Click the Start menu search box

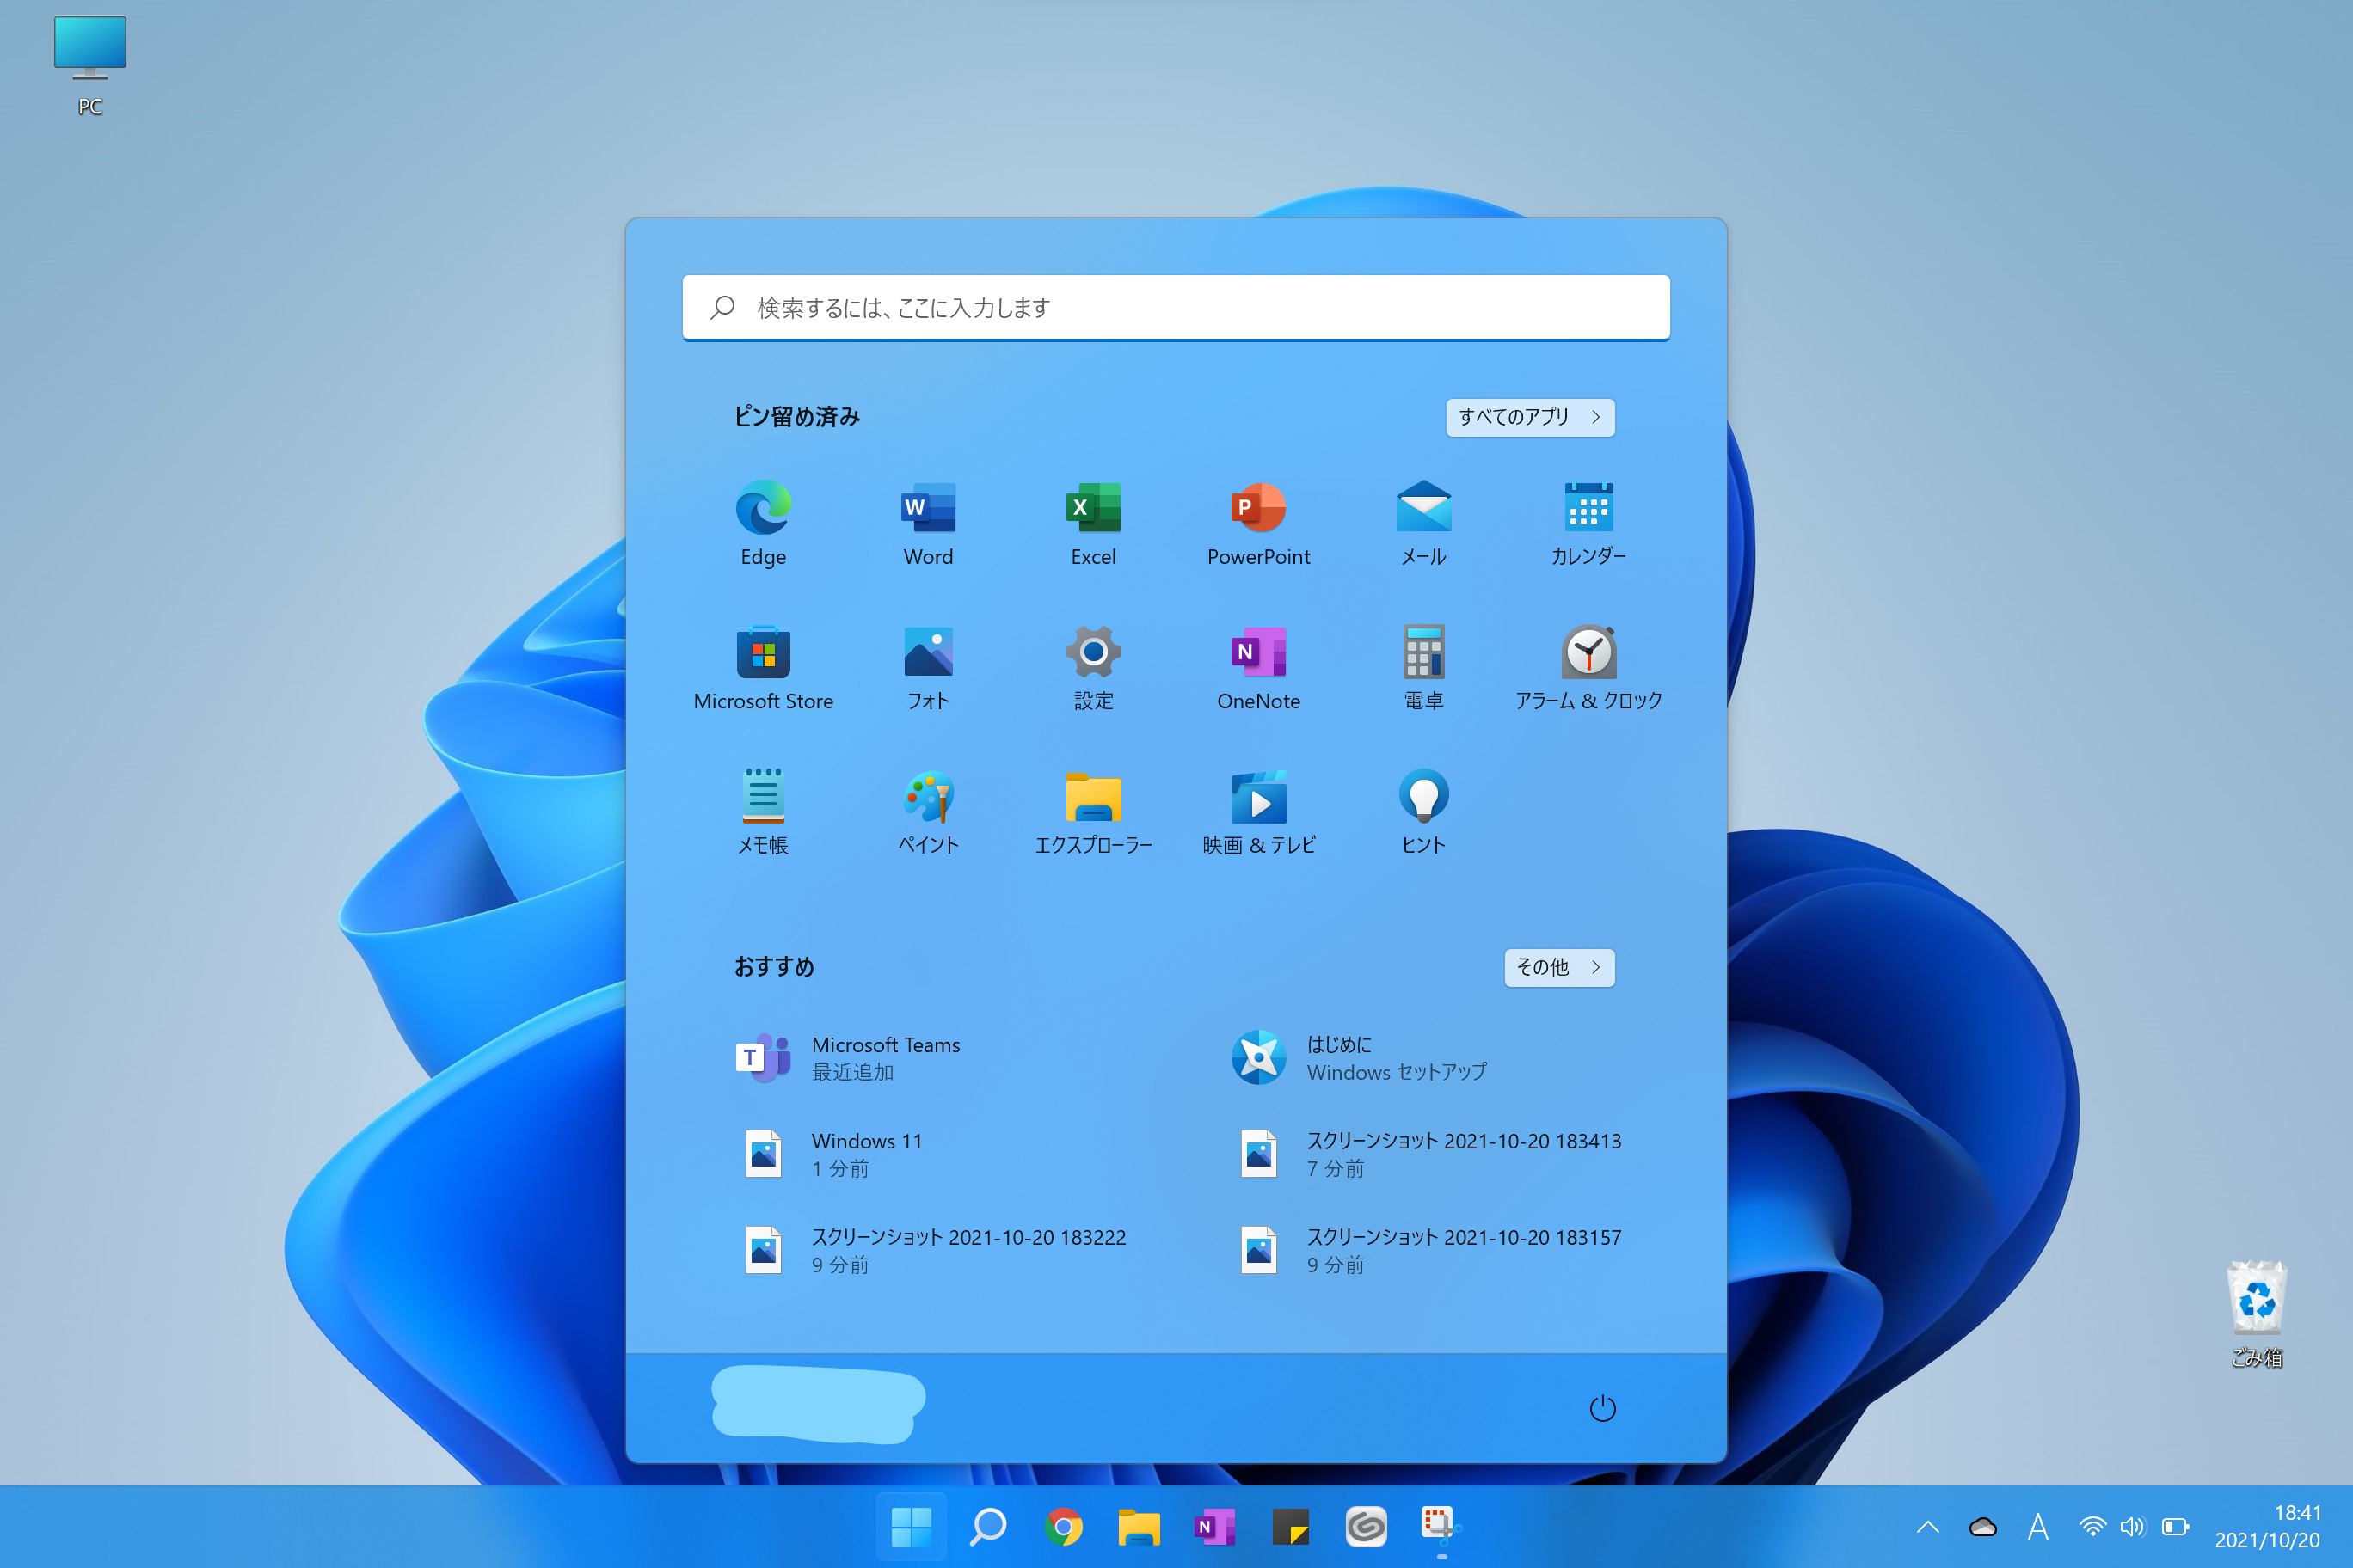(x=1176, y=307)
